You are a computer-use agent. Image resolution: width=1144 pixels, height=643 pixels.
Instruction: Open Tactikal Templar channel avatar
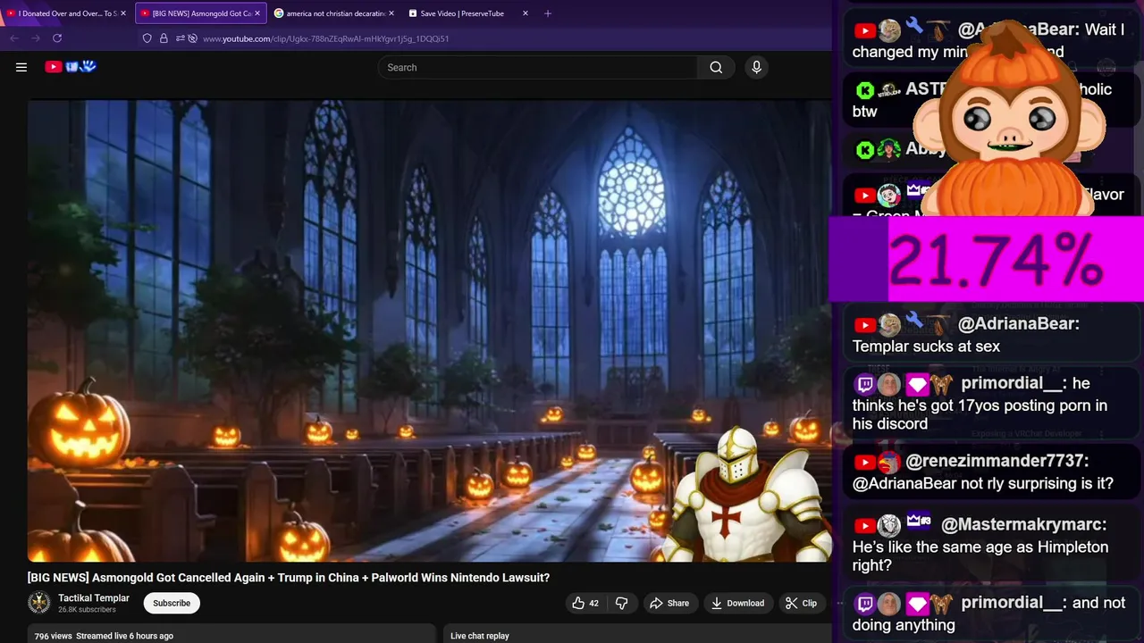39,603
